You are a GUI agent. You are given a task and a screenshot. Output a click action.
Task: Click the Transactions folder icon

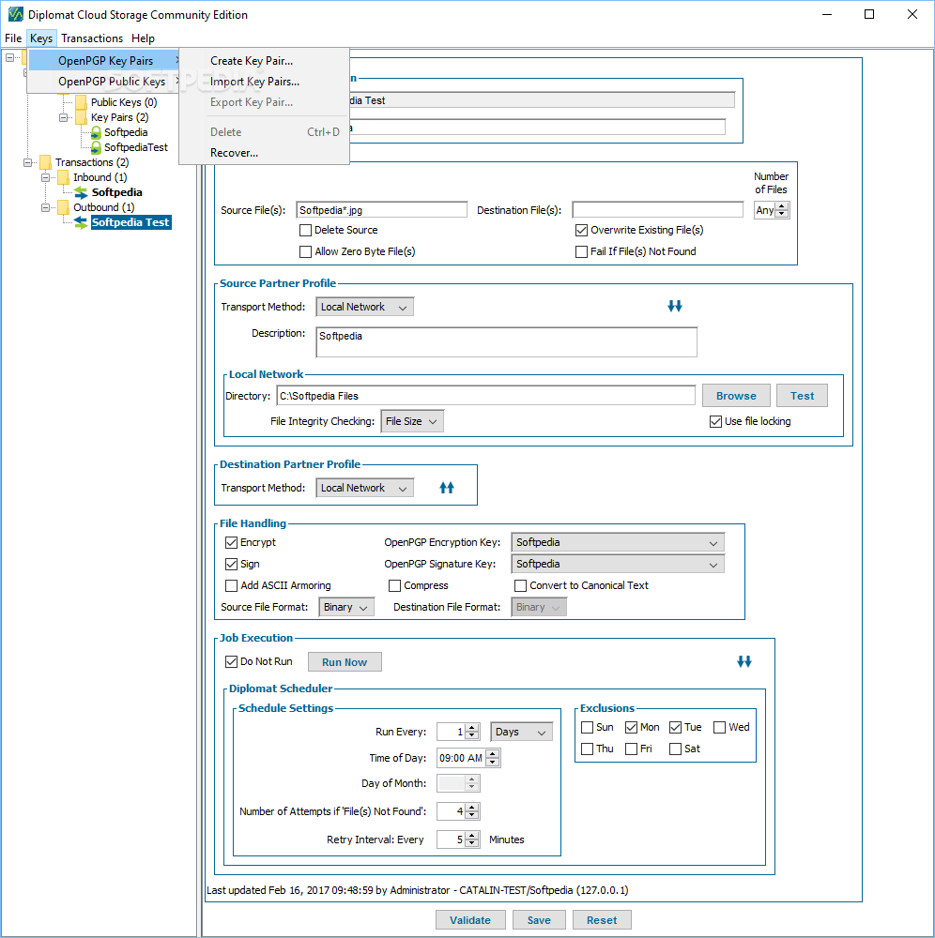point(45,162)
